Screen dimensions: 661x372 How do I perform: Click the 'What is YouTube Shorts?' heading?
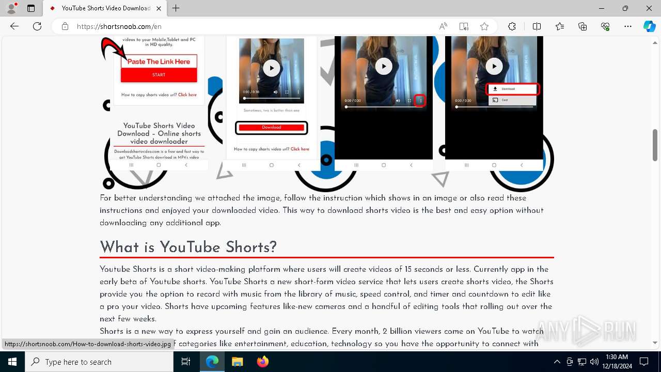point(188,246)
